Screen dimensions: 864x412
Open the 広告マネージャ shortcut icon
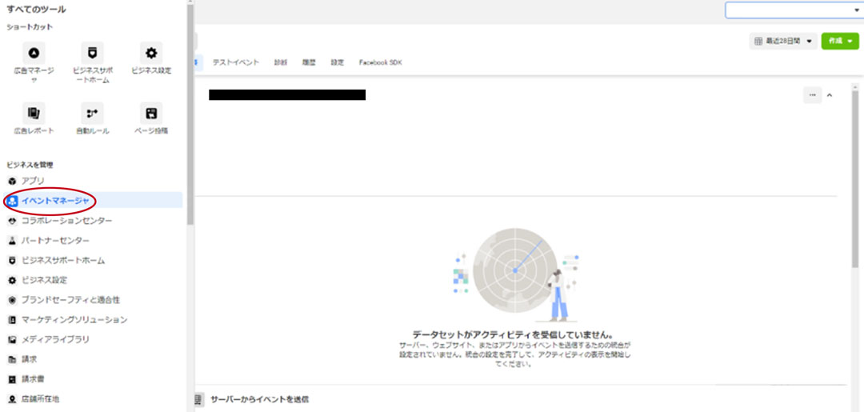click(34, 54)
